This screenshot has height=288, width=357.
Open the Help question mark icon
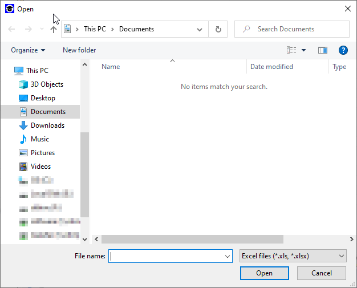(343, 50)
